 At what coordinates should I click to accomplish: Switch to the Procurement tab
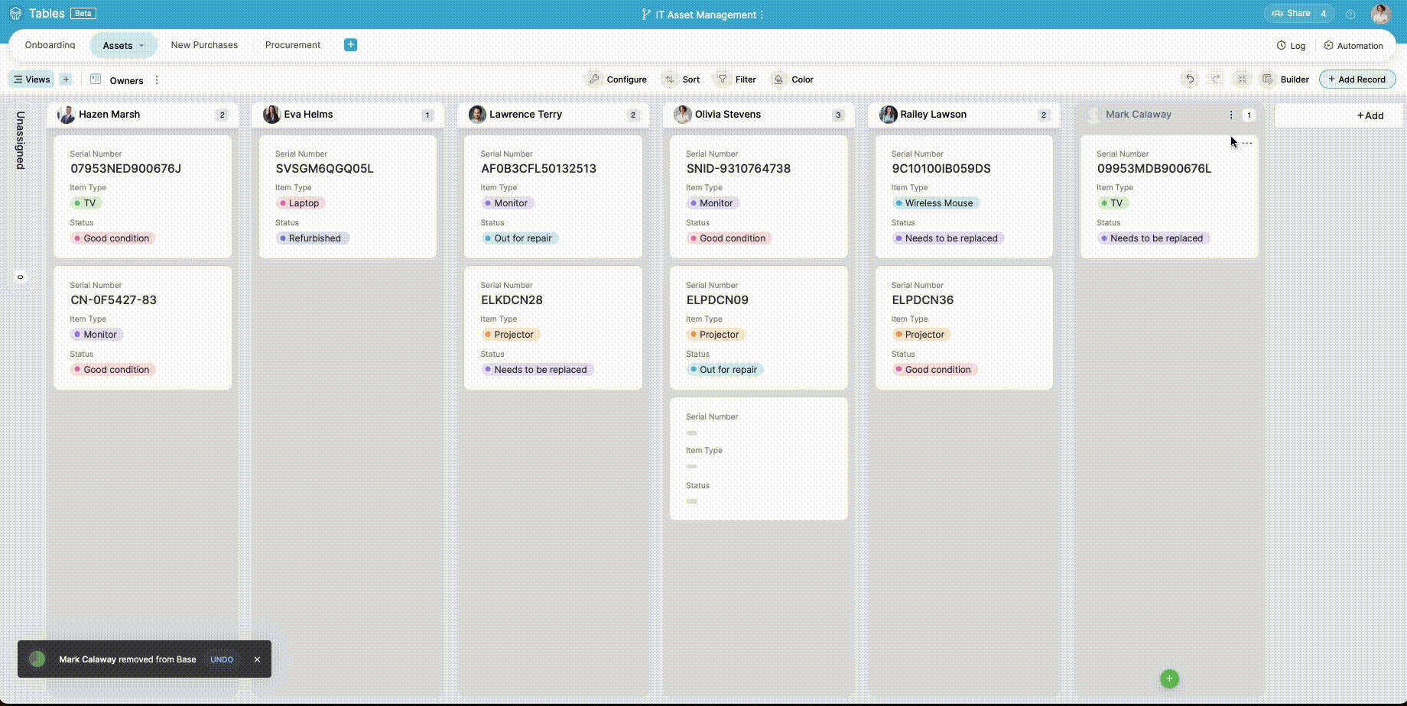click(x=293, y=45)
